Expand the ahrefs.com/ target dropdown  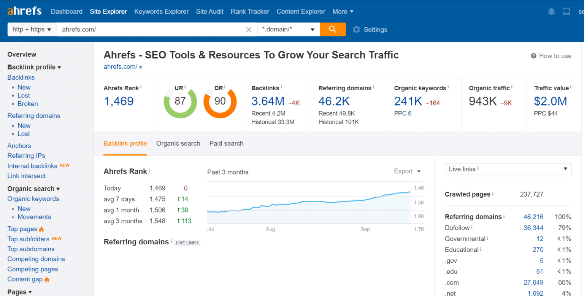tap(141, 66)
